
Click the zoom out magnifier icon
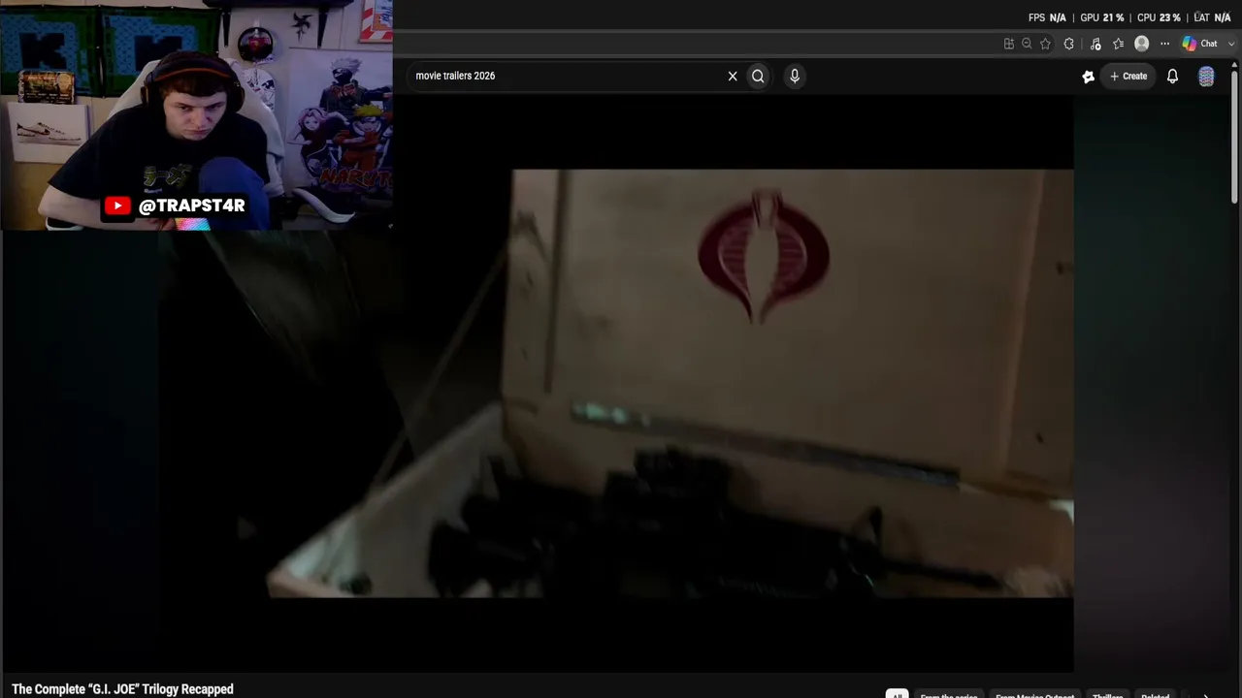tap(1027, 44)
